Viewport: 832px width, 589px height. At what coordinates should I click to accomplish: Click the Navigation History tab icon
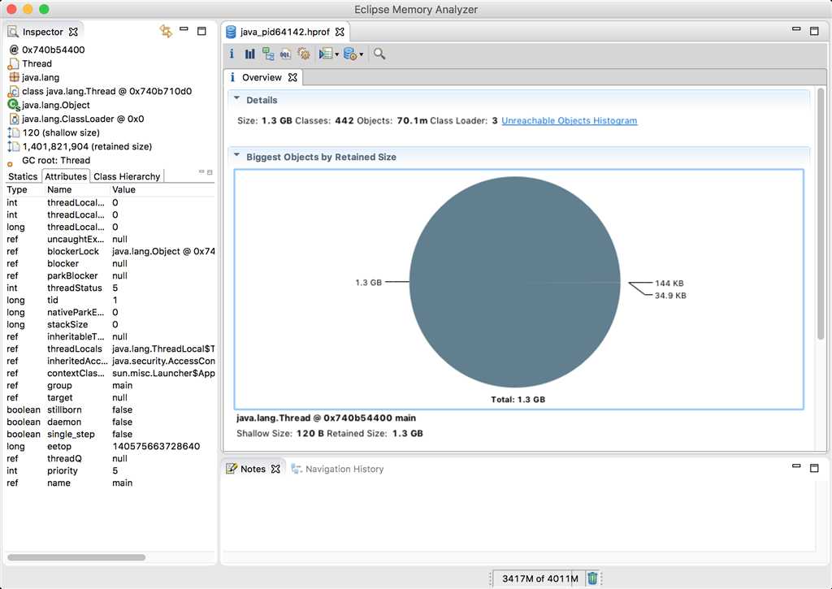pyautogui.click(x=297, y=469)
